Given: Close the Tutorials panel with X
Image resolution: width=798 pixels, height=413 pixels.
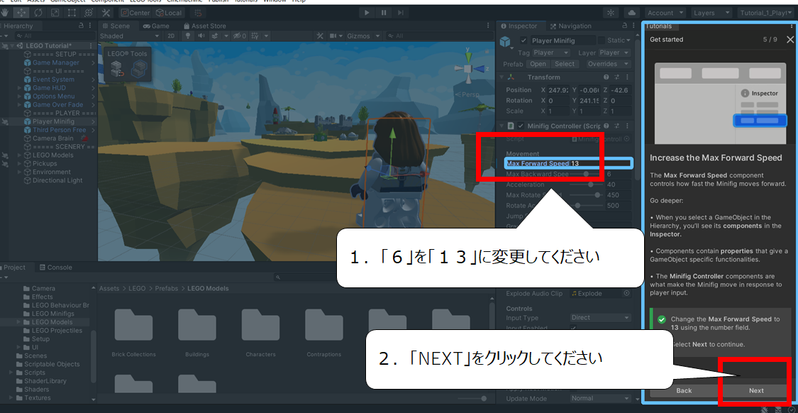Looking at the screenshot, I should pyautogui.click(x=790, y=39).
